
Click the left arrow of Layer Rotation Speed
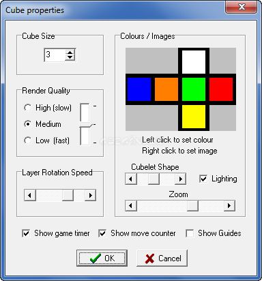point(30,195)
